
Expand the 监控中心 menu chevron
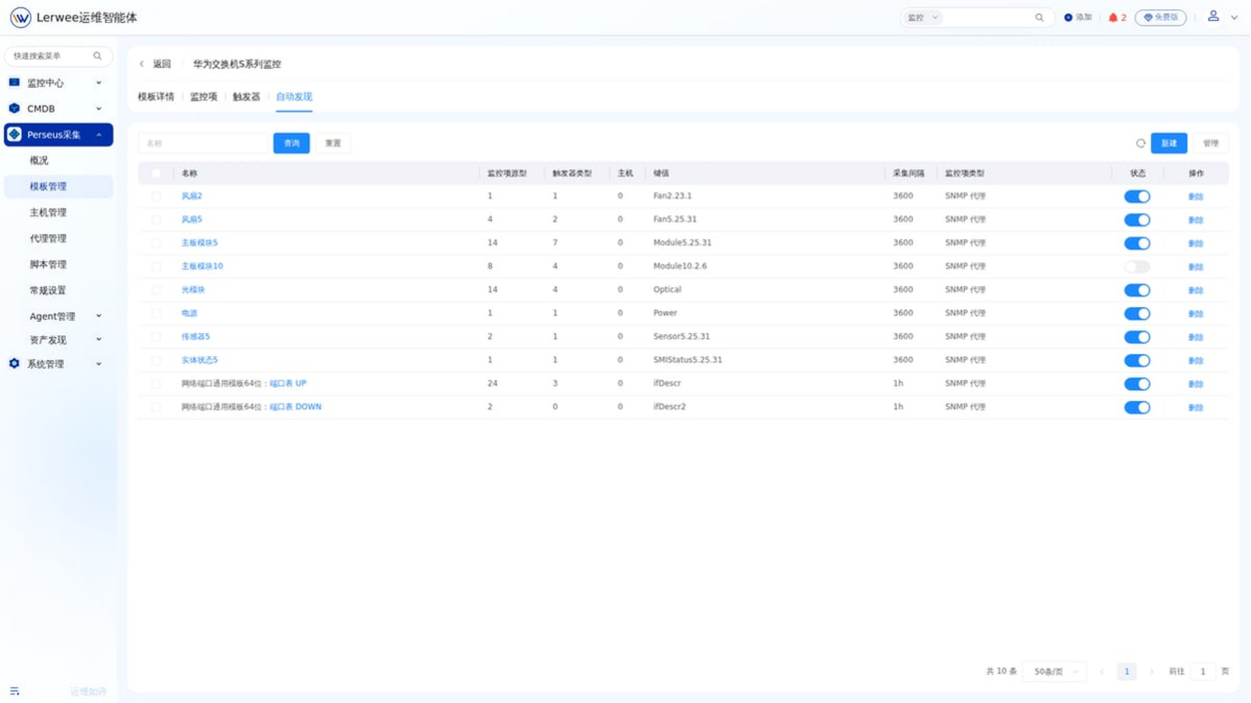(x=99, y=83)
